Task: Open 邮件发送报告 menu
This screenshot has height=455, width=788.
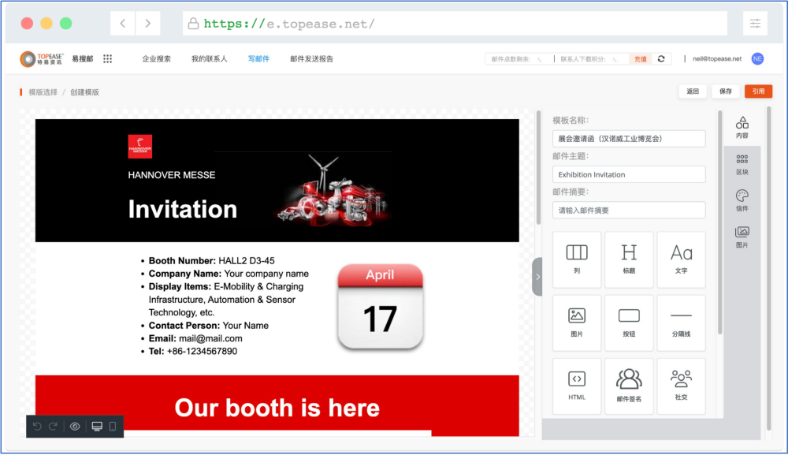Action: tap(311, 59)
